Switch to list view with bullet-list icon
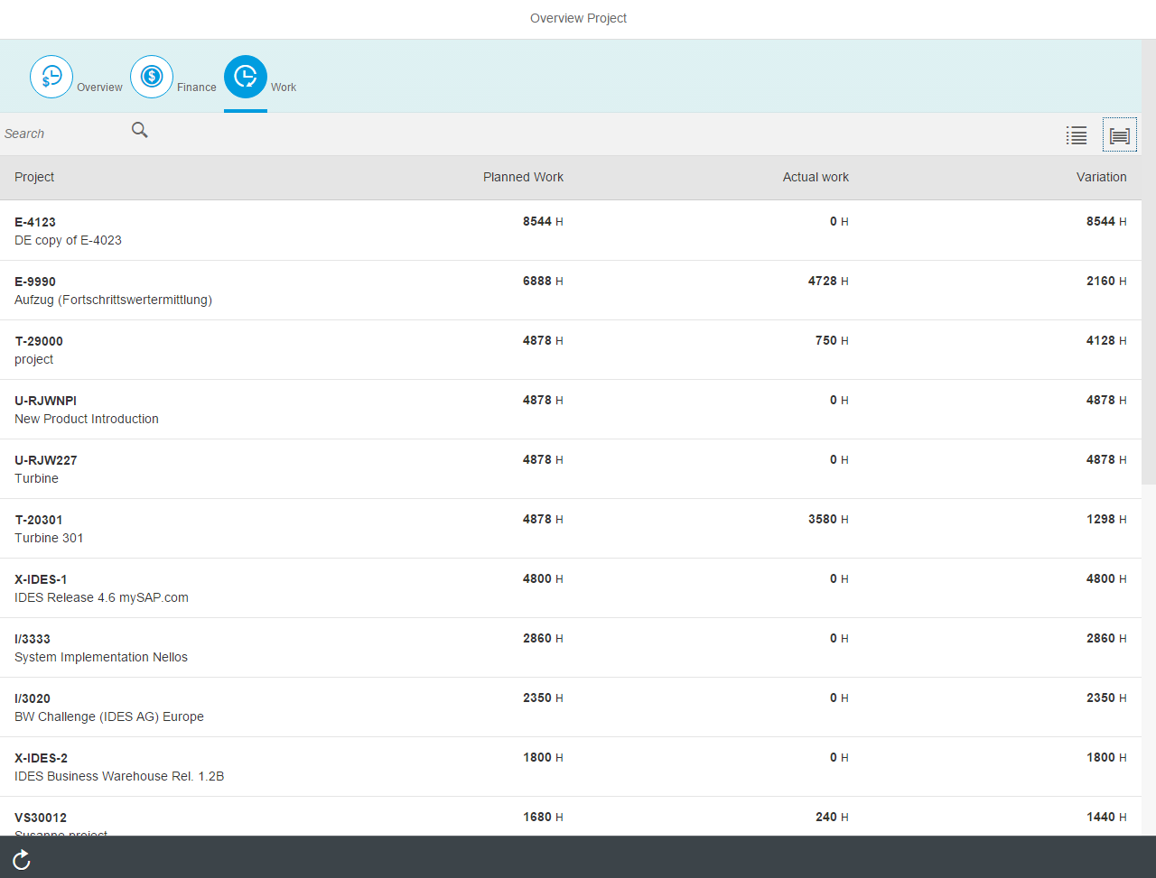This screenshot has height=878, width=1156. tap(1077, 135)
